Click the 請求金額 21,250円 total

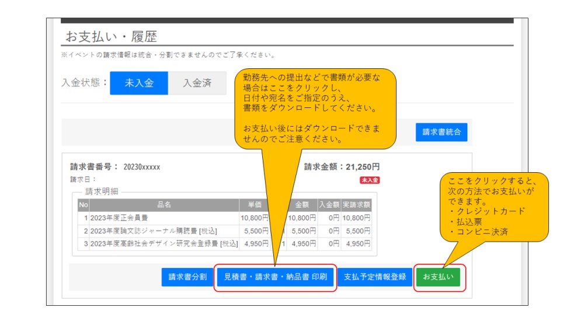(x=342, y=167)
